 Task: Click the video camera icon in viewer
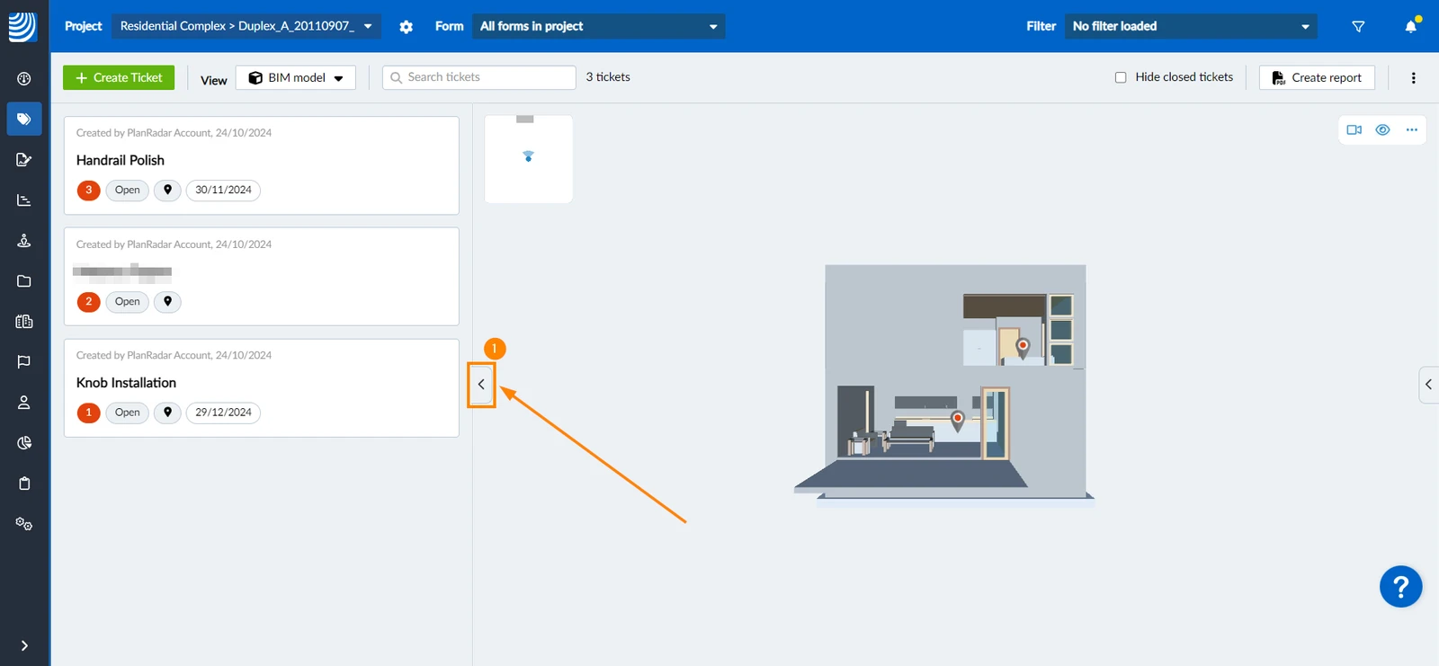click(1354, 129)
